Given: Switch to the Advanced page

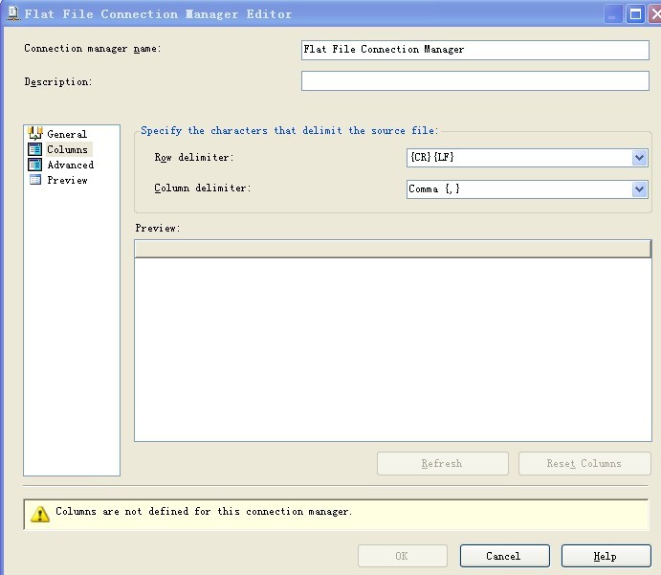Looking at the screenshot, I should pyautogui.click(x=71, y=165).
